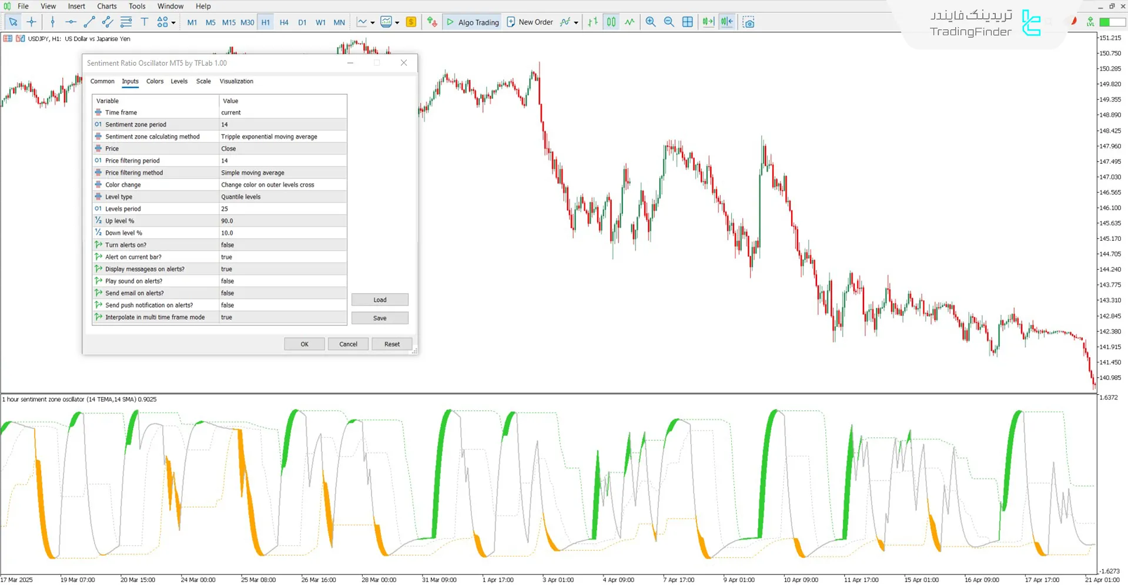The width and height of the screenshot is (1128, 585).
Task: Select the H4 timeframe button
Action: click(284, 22)
